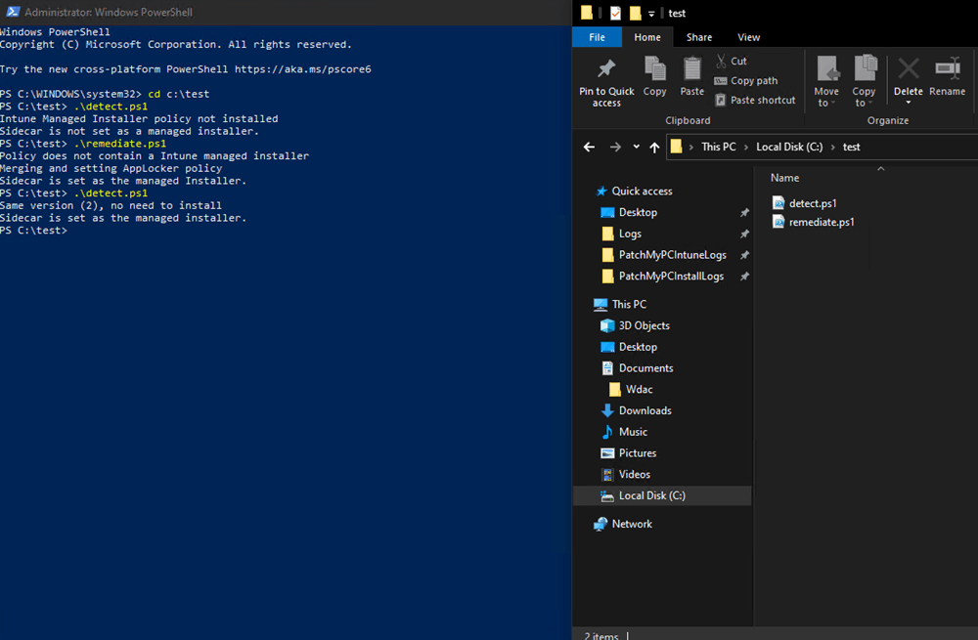Image resolution: width=978 pixels, height=640 pixels.
Task: Open Documents in the navigation pane
Action: click(x=645, y=367)
